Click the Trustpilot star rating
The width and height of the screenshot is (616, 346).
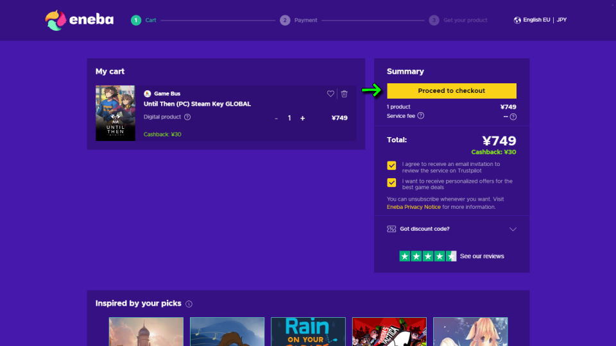coord(428,256)
